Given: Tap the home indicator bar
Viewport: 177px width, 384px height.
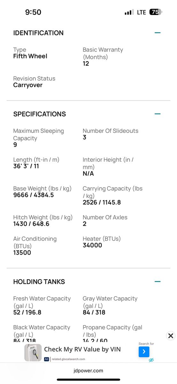Looking at the screenshot, I should click(88, 380).
